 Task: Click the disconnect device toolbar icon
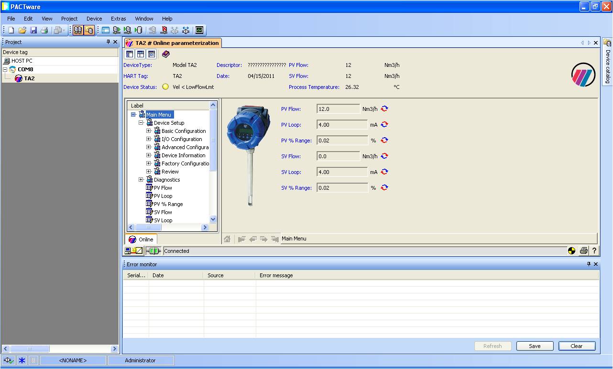[x=164, y=30]
